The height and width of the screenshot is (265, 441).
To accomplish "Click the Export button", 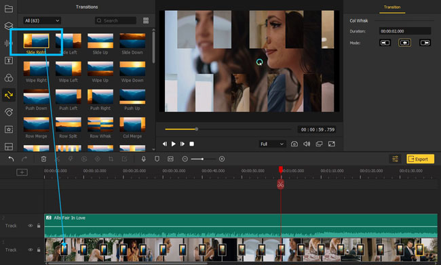I will (x=420, y=159).
